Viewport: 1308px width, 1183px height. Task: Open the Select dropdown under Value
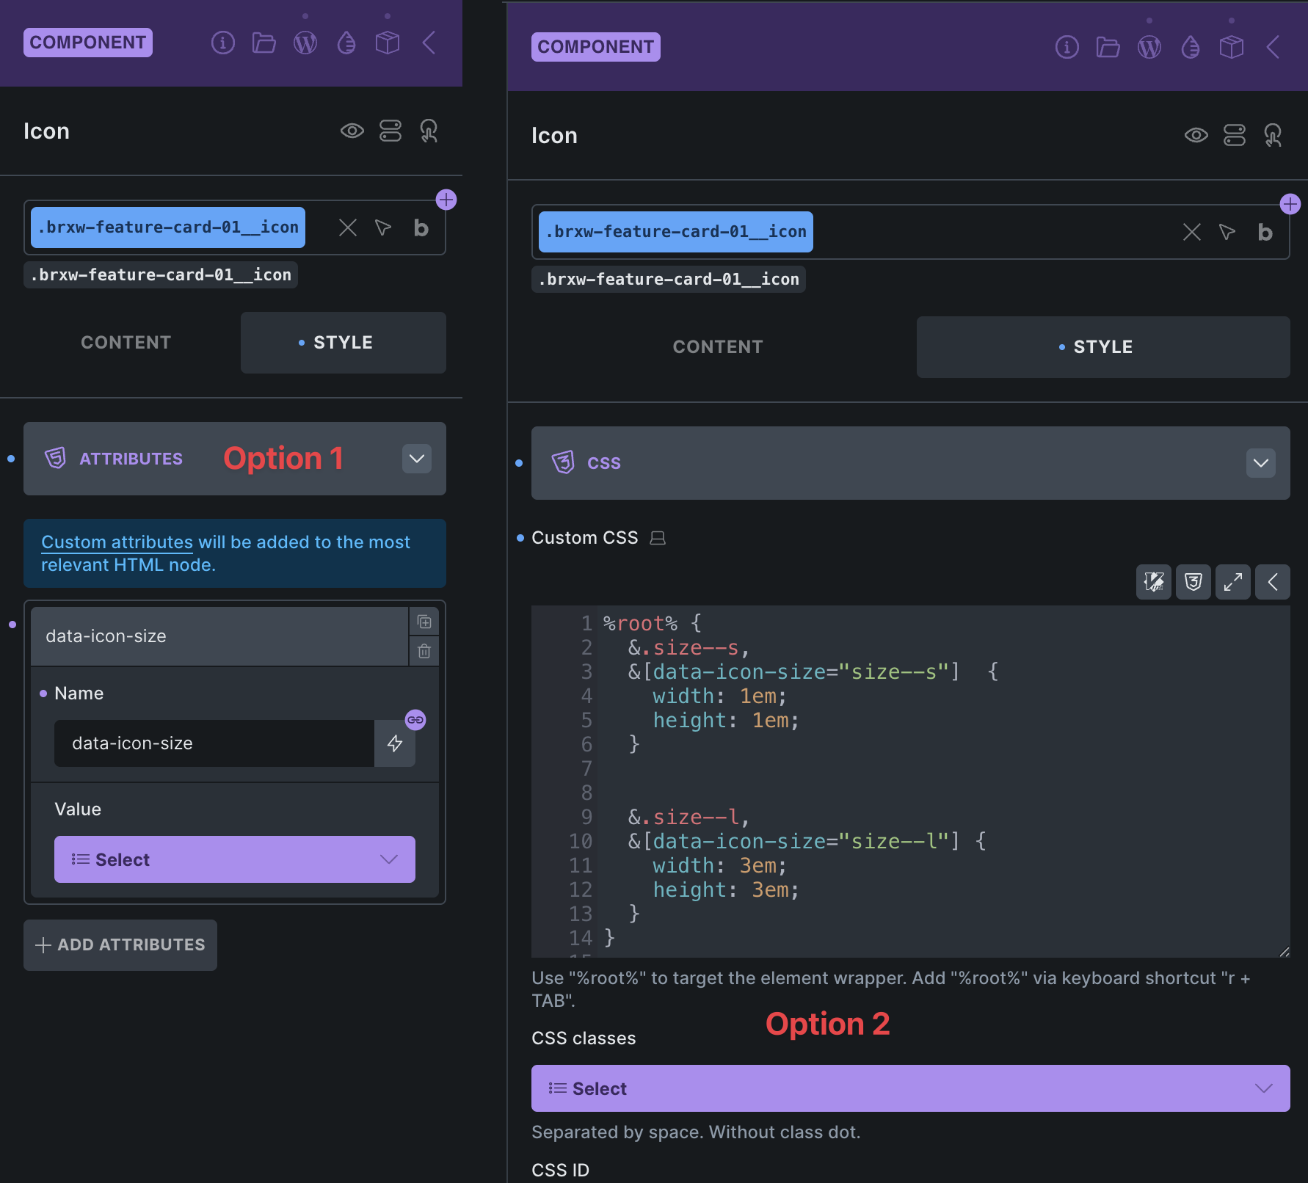(234, 859)
